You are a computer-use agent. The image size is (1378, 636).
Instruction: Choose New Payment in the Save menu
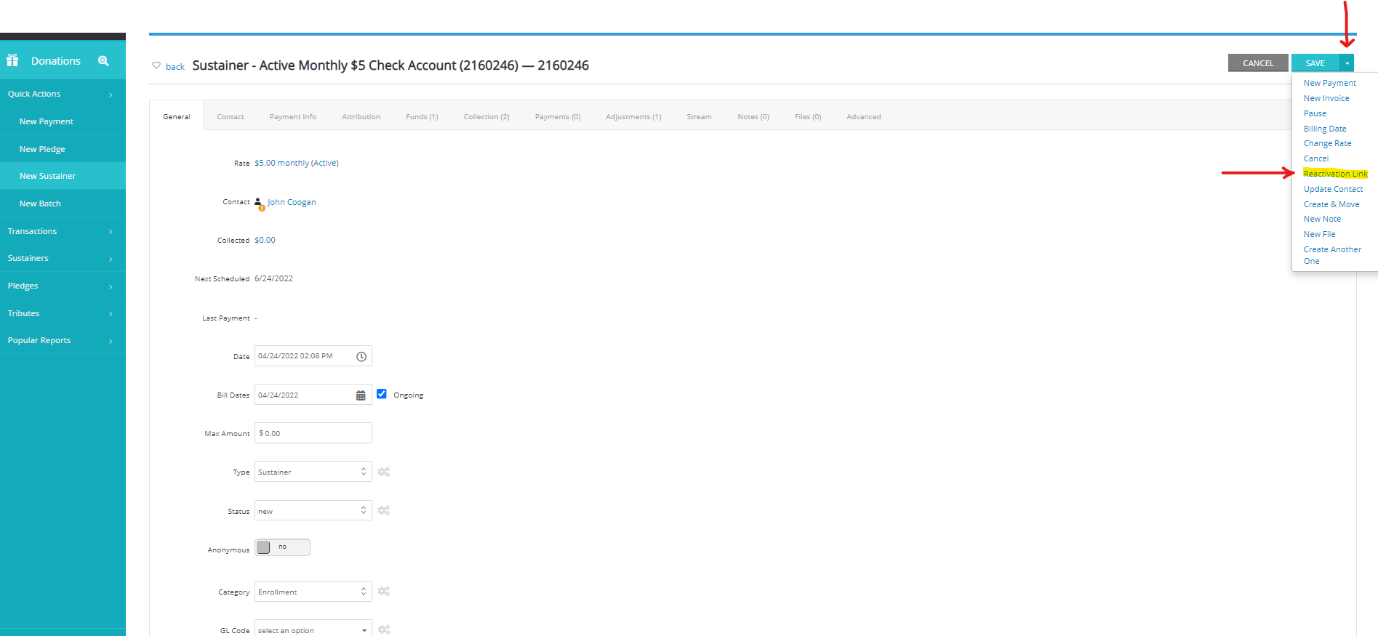coord(1329,83)
